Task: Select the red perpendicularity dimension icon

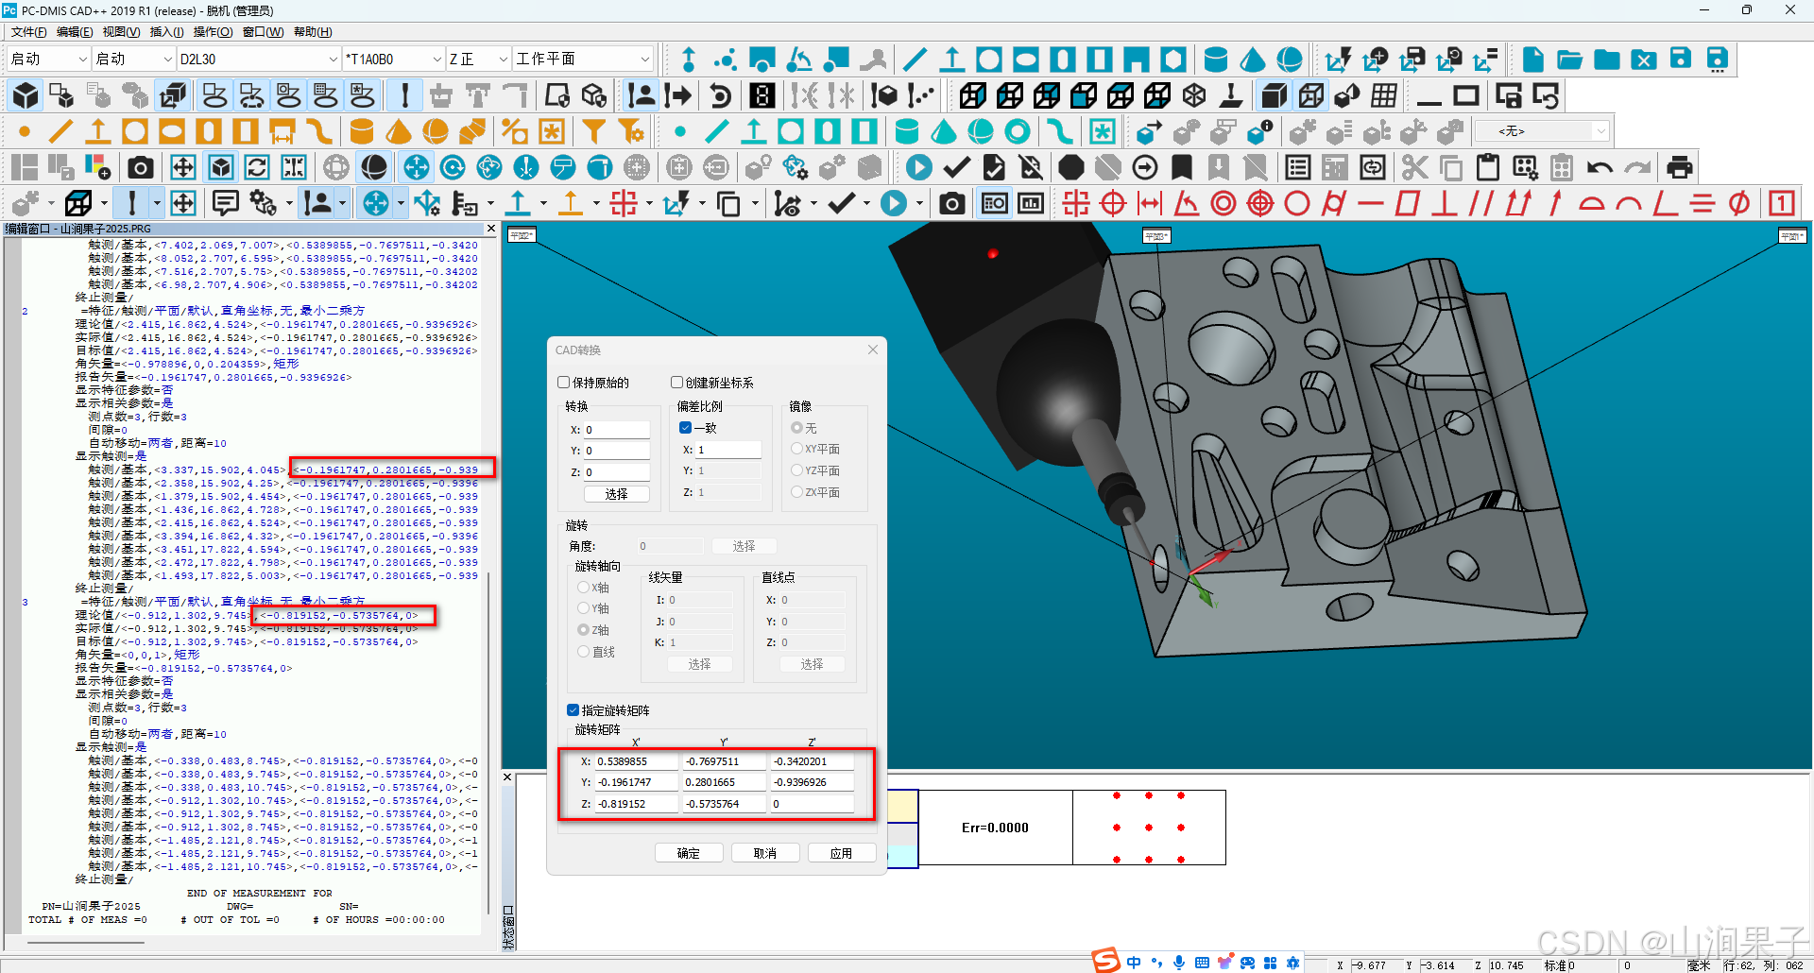Action: [x=1444, y=203]
